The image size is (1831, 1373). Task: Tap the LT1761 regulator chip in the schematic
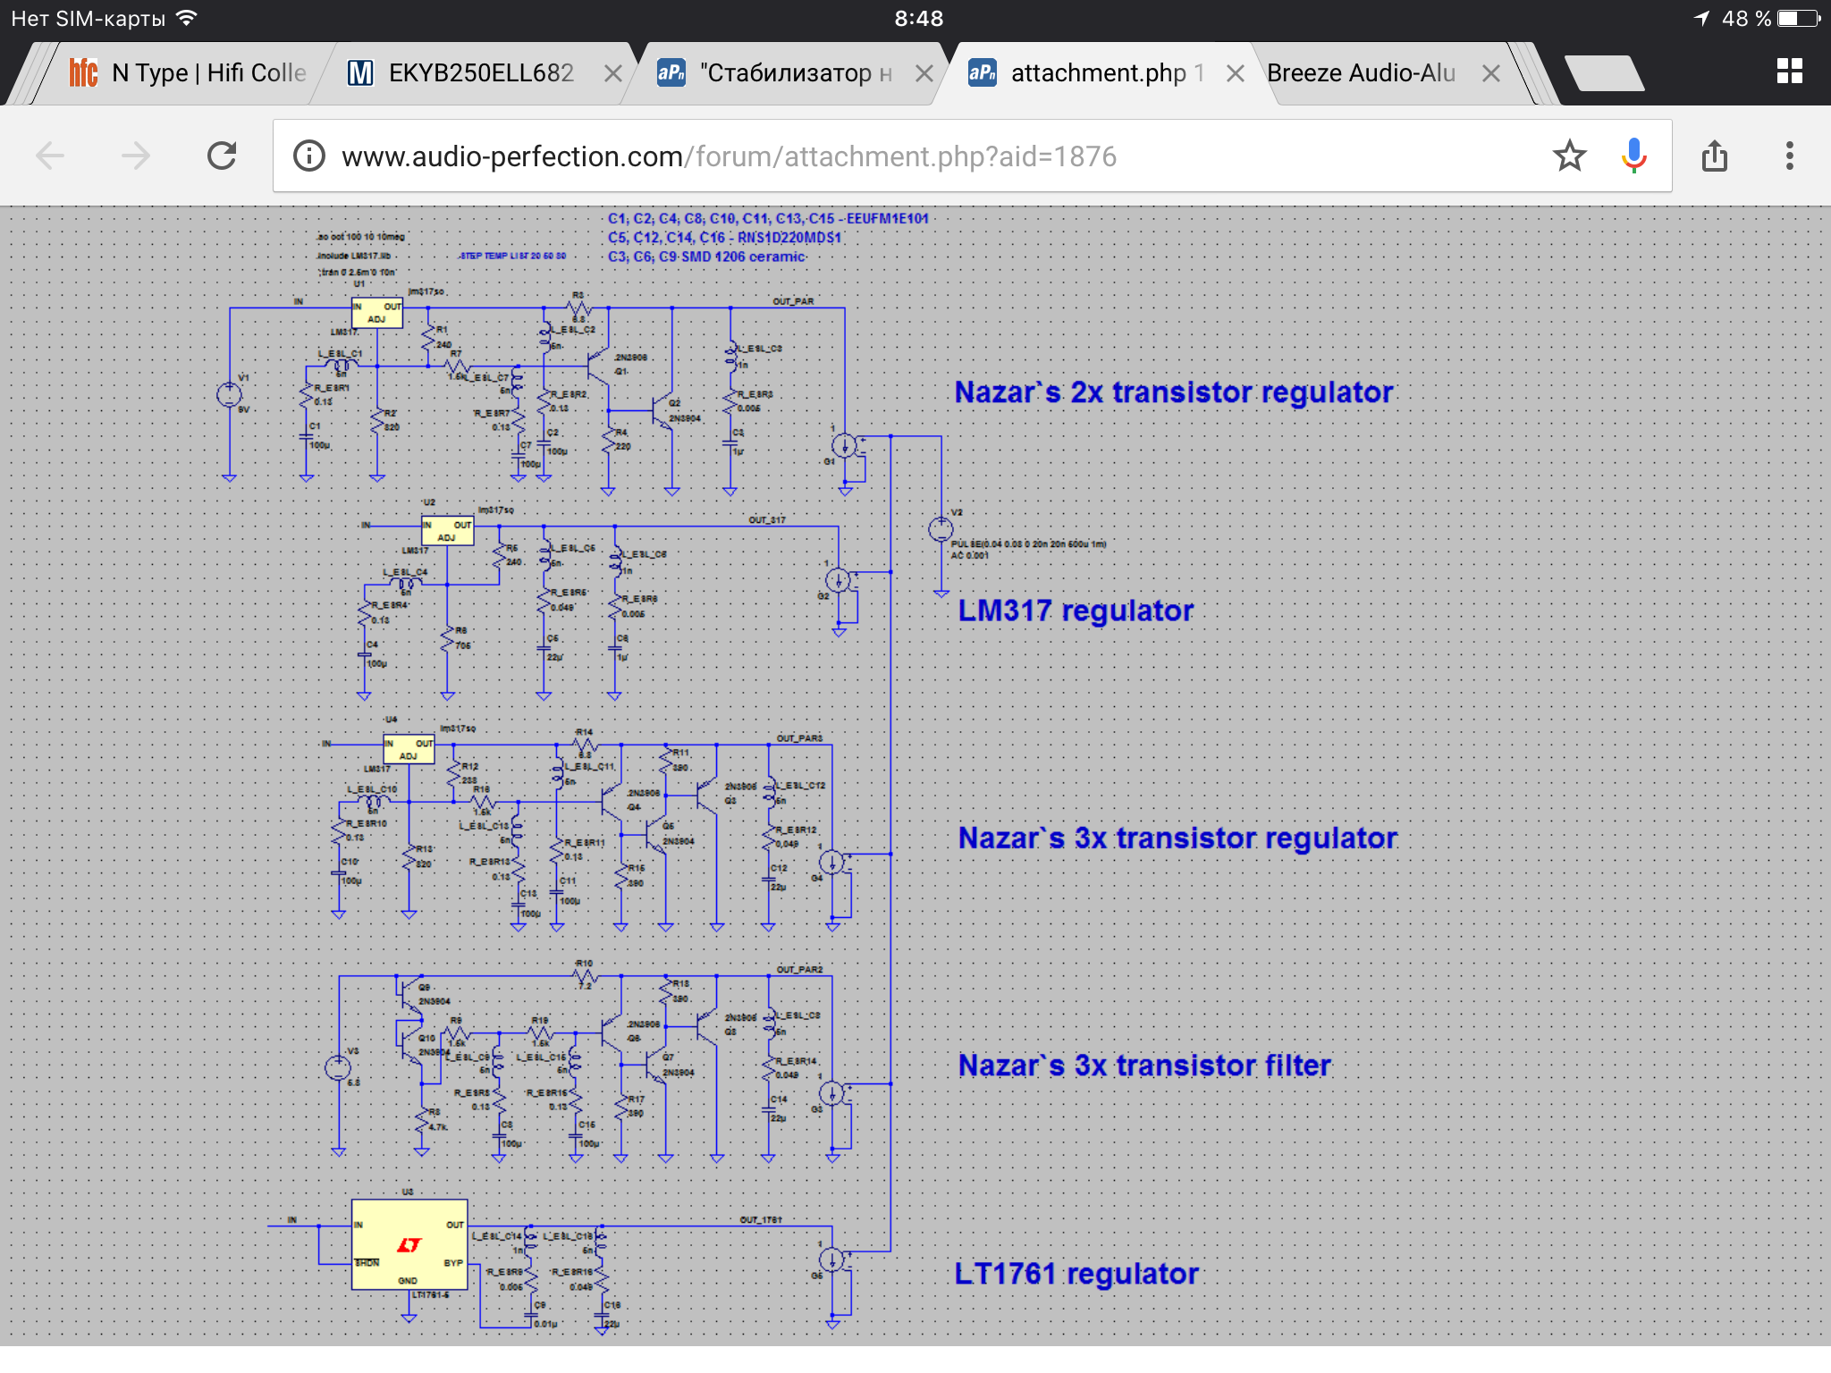pyautogui.click(x=409, y=1244)
